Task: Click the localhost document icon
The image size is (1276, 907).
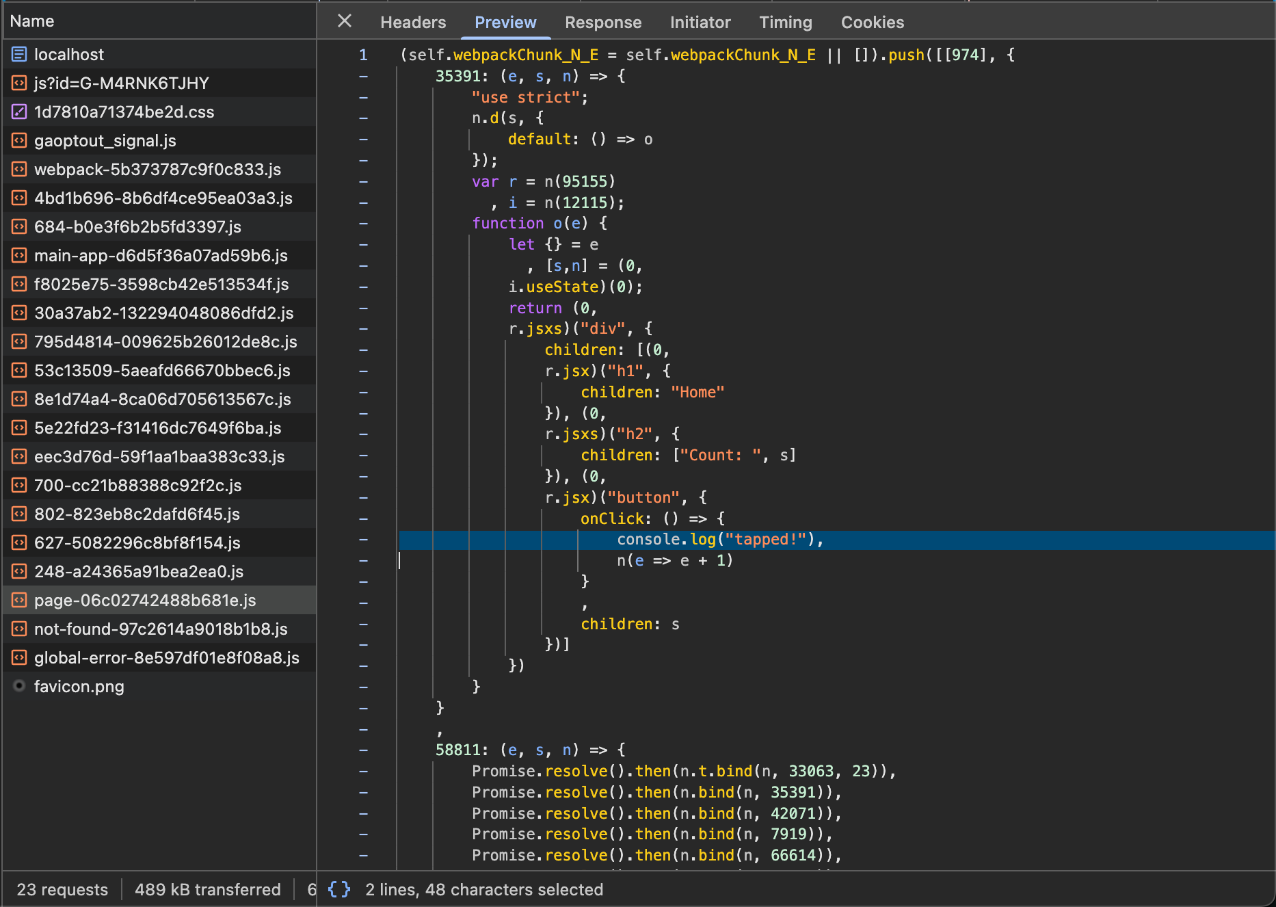Action: (19, 54)
